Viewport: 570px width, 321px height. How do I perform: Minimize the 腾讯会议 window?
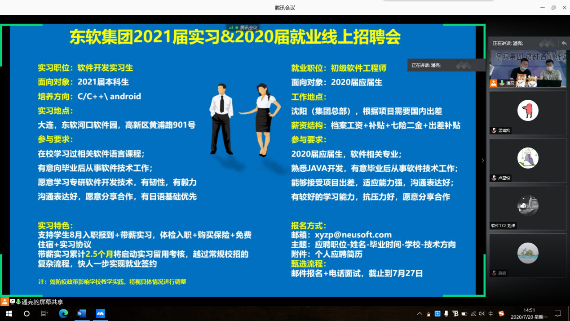(543, 7)
